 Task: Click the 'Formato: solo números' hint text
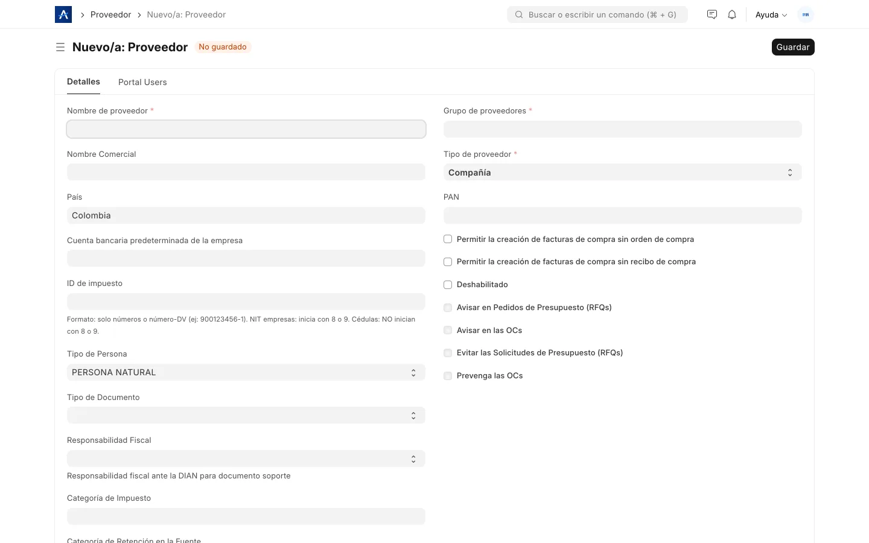(241, 325)
